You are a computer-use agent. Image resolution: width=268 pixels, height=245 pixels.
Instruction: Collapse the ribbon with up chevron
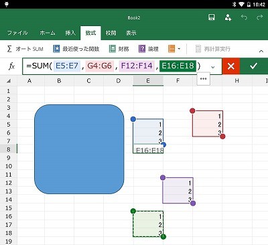(x=261, y=51)
